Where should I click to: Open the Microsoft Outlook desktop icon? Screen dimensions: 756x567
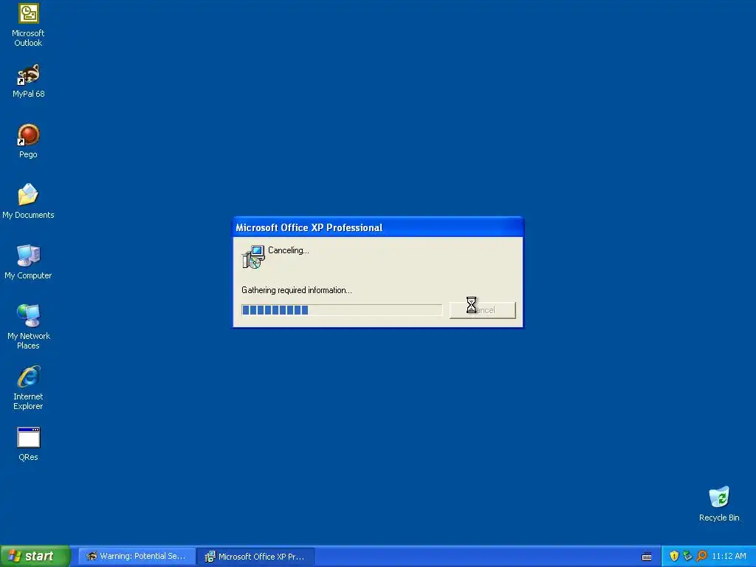pyautogui.click(x=29, y=24)
